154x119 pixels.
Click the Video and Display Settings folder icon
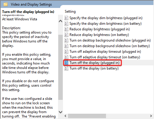6,4
